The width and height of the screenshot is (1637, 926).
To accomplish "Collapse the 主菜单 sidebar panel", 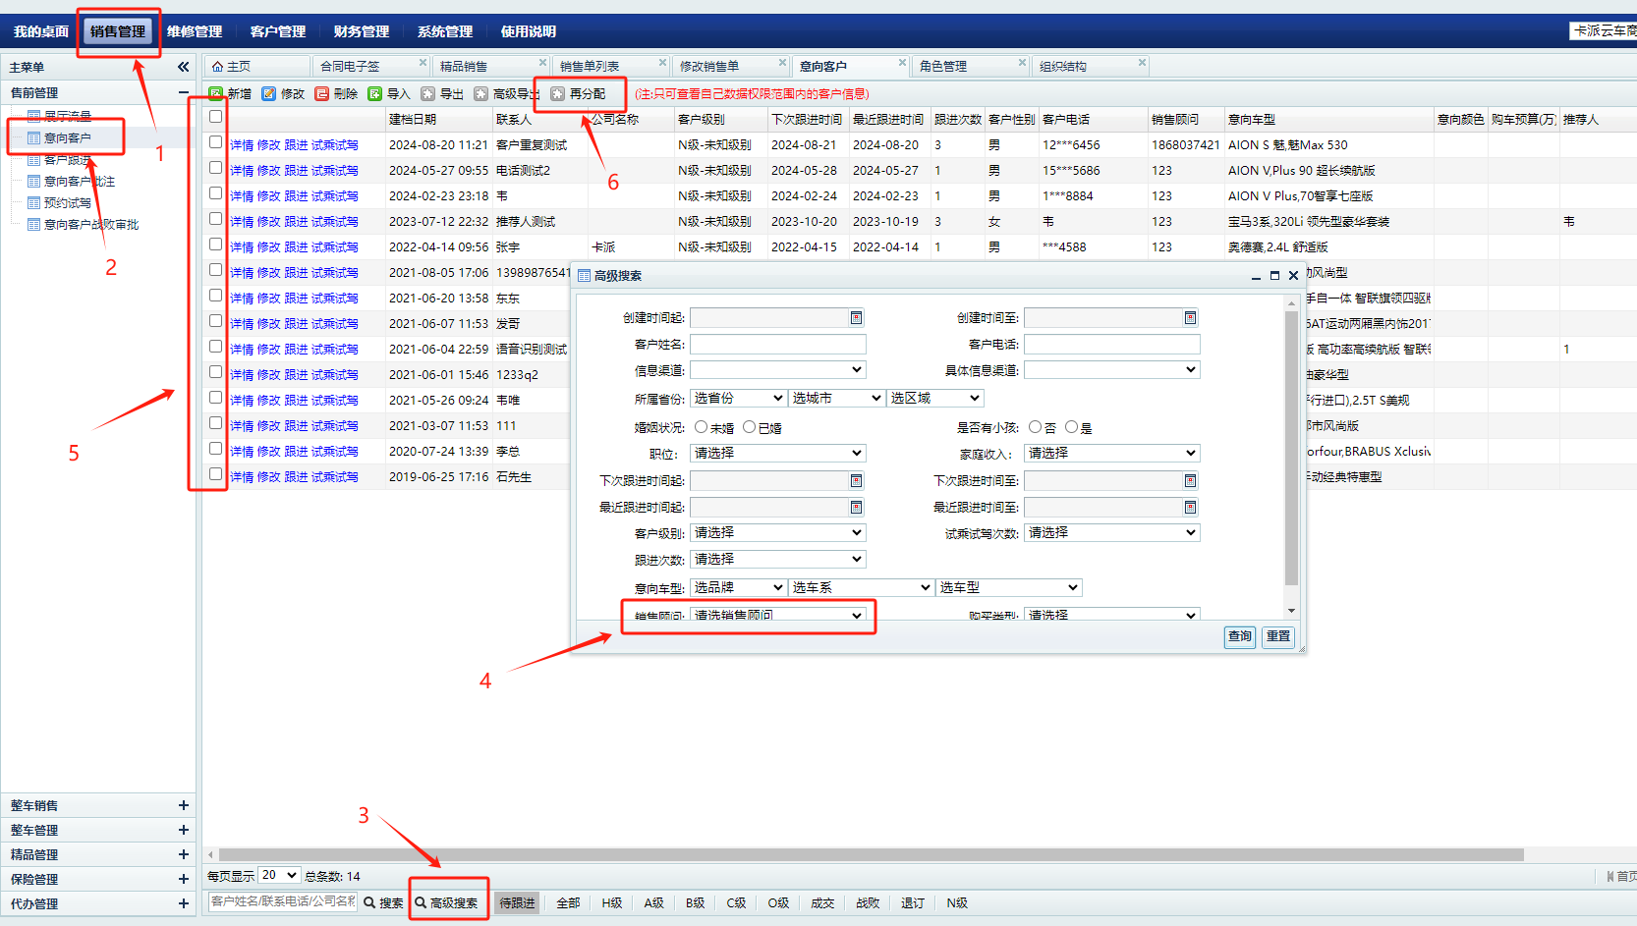I will (183, 67).
